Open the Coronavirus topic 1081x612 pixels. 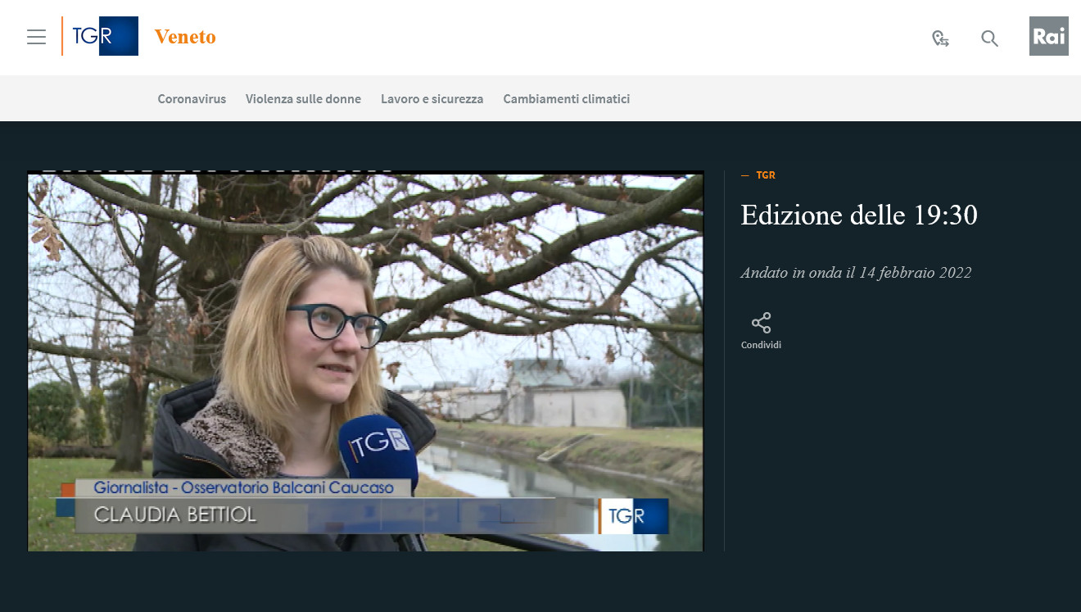coord(192,99)
